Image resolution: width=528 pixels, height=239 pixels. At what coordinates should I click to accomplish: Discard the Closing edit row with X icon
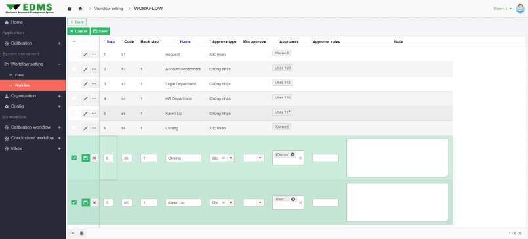pos(94,158)
